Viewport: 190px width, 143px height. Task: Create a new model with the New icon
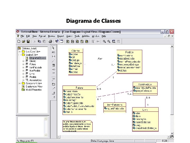click(x=19, y=42)
